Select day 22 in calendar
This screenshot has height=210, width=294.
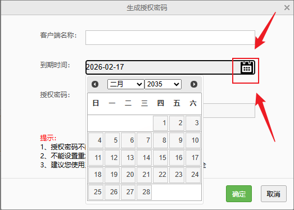pyautogui.click(x=161, y=175)
